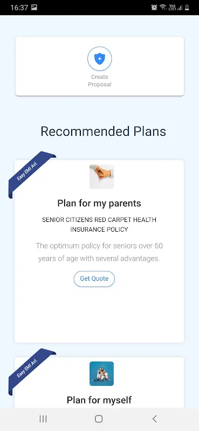The image size is (199, 431).
Task: Select Senior Citizens Red Carpet policy name
Action: click(99, 225)
